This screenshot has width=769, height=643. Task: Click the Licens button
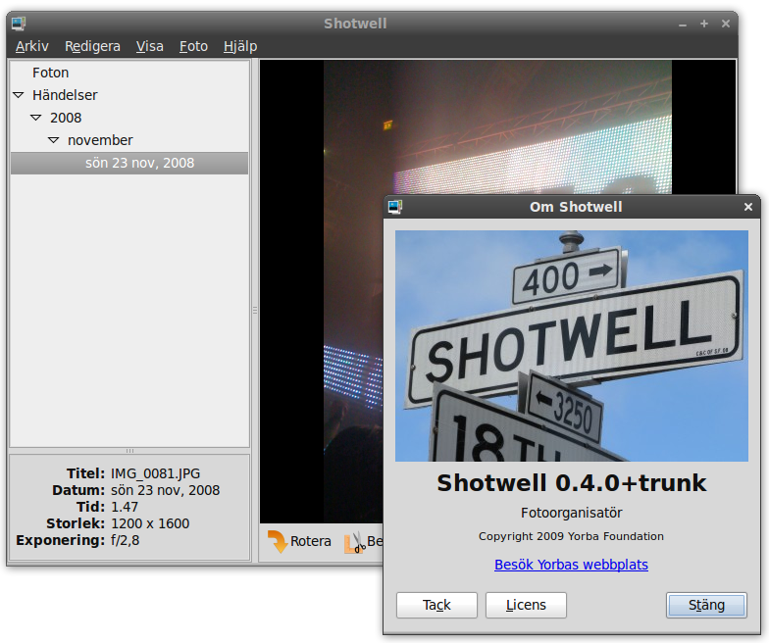[x=526, y=605]
